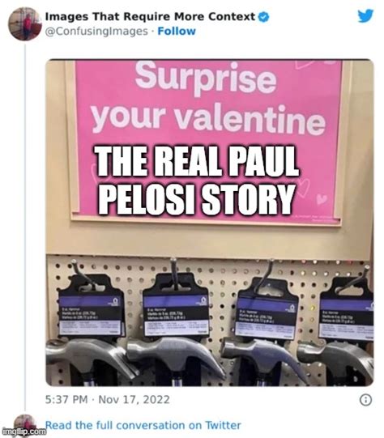This screenshot has width=384, height=438.
Task: Click the blue verified checkmark badge
Action: click(x=263, y=17)
